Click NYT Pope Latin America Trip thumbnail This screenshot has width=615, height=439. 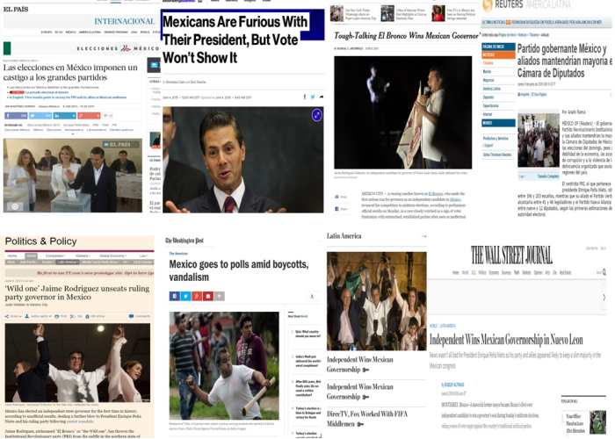click(x=336, y=13)
